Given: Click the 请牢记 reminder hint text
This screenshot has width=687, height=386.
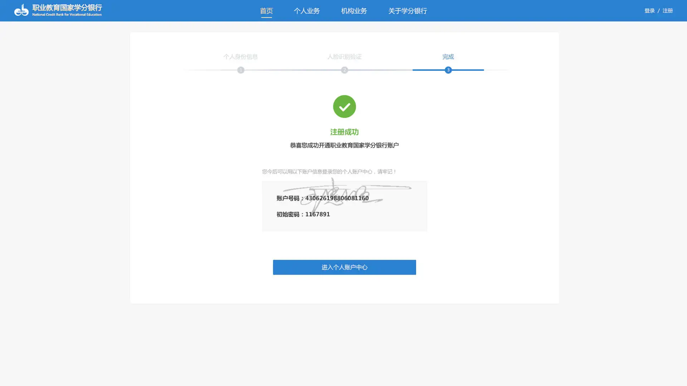Looking at the screenshot, I should (x=329, y=172).
